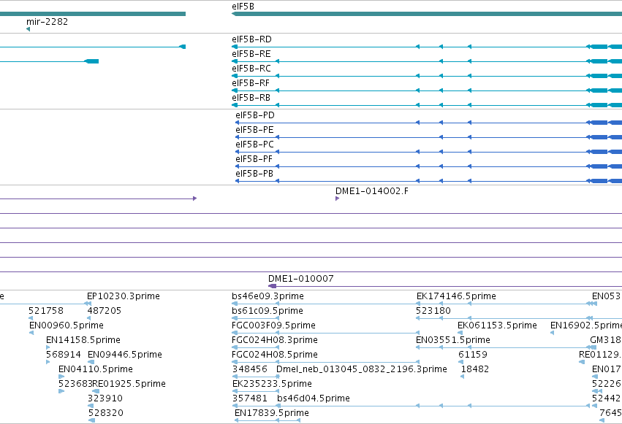622x424 pixels.
Task: Select the eIF5B-RF transcript label
Action: (x=250, y=83)
